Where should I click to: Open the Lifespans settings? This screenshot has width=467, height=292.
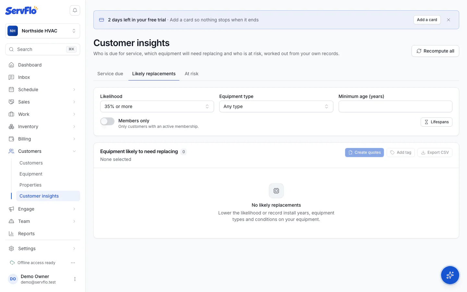pyautogui.click(x=437, y=122)
